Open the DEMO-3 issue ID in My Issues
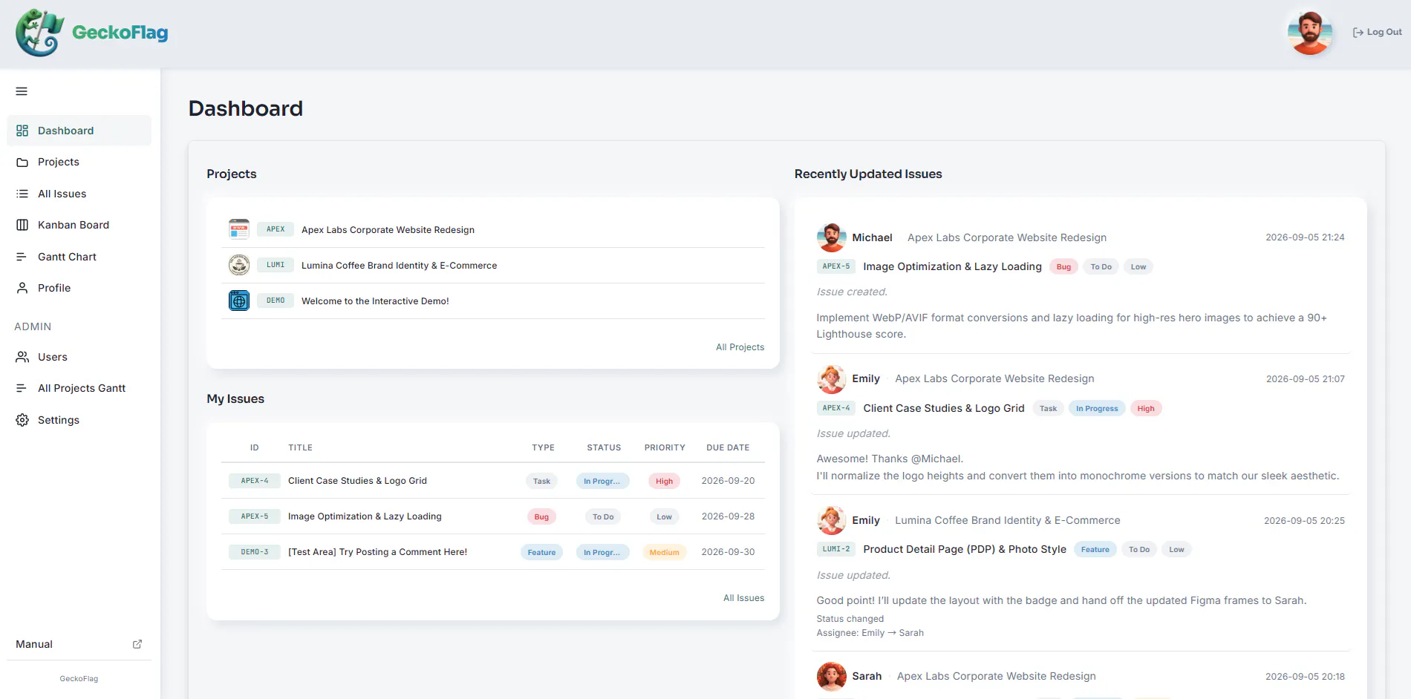Viewport: 1411px width, 699px height. (x=255, y=552)
